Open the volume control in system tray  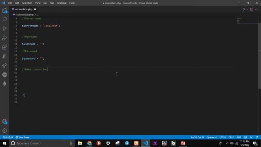tap(232, 143)
